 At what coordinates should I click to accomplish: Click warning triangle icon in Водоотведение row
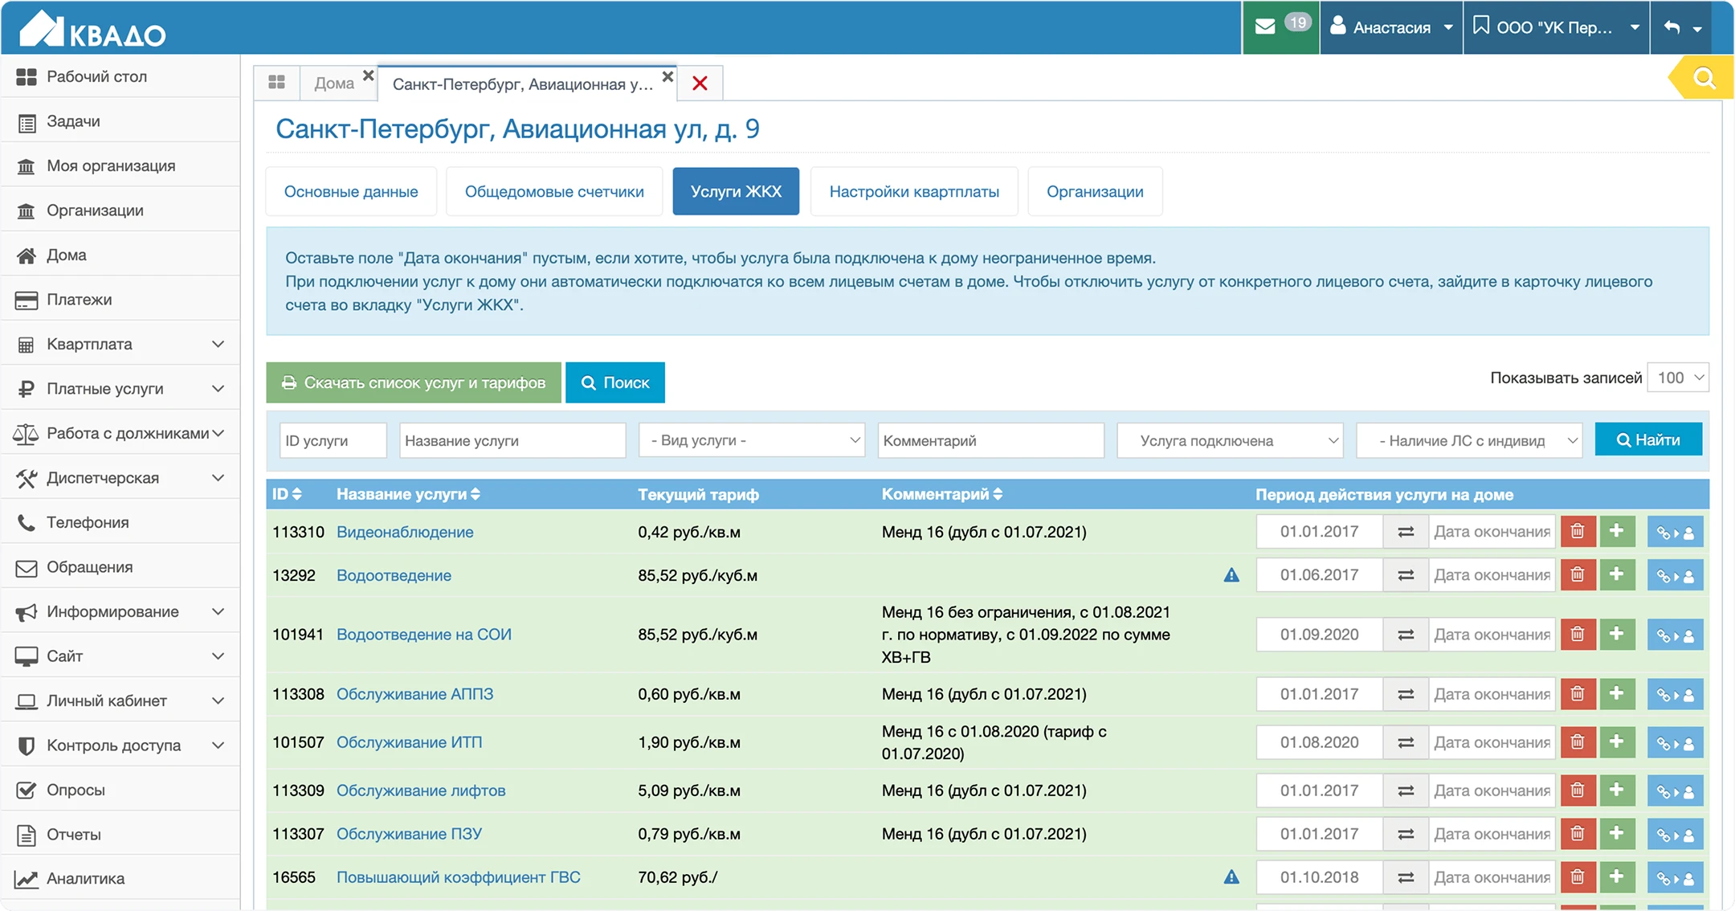pos(1231,575)
